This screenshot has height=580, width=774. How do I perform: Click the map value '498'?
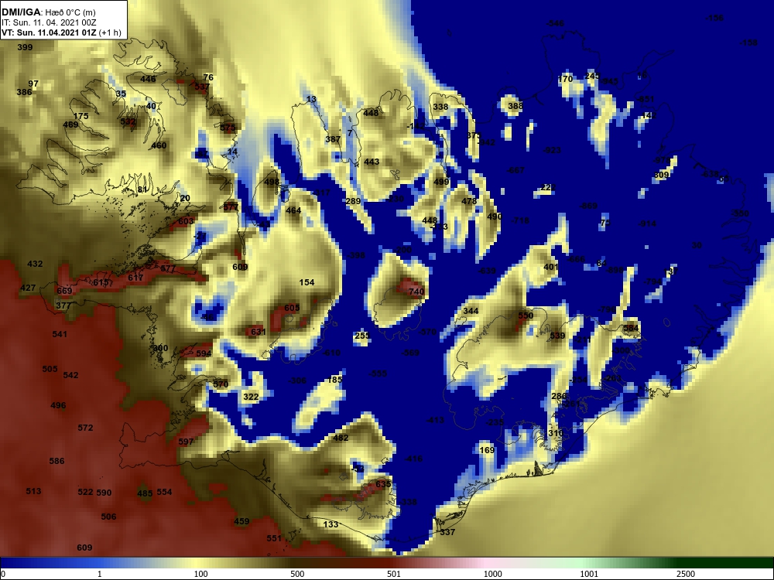272,182
